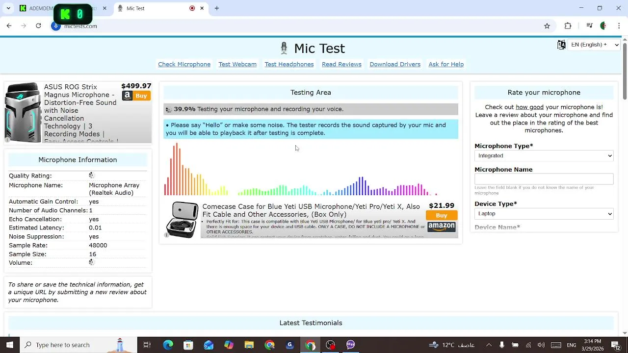Open Download Drivers link
Screen dimensions: 628x353
pos(395,64)
